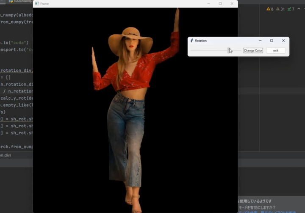305x213 pixels.
Task: Click the left end of rotation slider track
Action: [191, 50]
